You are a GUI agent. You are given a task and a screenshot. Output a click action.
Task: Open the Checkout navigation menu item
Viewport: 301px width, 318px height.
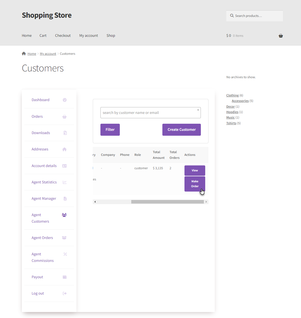pos(63,35)
